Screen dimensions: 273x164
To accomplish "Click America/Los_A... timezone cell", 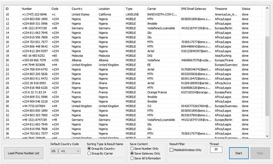I will click(226, 14).
